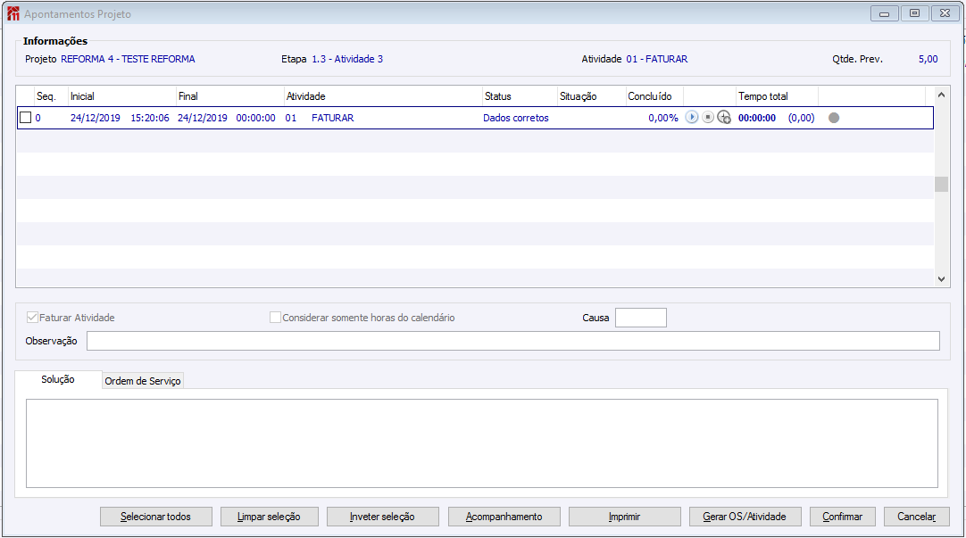Screen dimensions: 966x538
Task: Click the Concluído column header
Action: pyautogui.click(x=654, y=96)
